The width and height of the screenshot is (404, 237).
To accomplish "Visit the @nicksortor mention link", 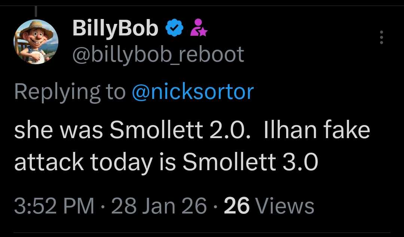I will point(193,91).
